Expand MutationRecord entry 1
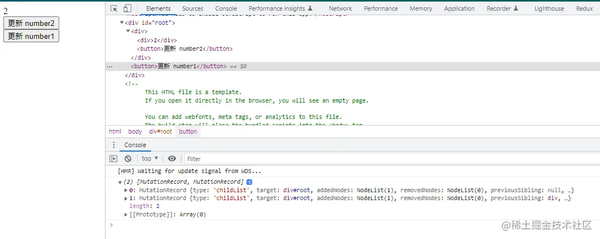The height and width of the screenshot is (239, 600). pyautogui.click(x=126, y=198)
